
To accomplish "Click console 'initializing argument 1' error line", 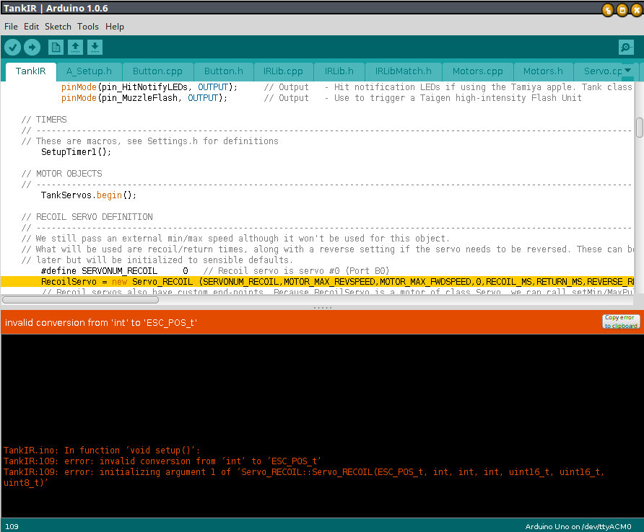I will (x=304, y=477).
